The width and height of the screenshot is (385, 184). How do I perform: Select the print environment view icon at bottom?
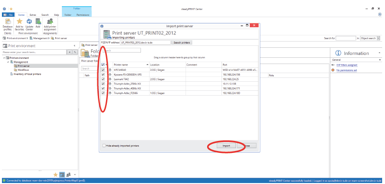(62, 174)
